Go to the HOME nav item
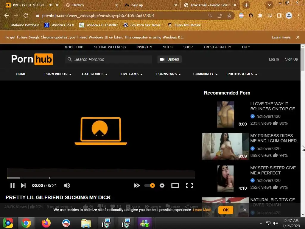305x229 pixels. coord(21,74)
